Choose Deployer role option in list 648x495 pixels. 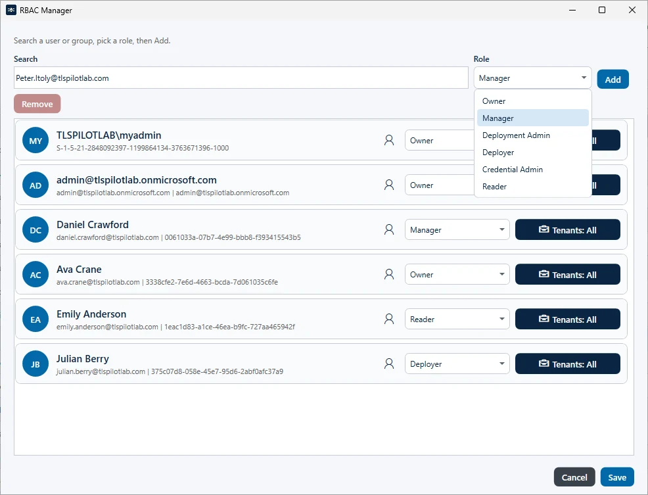point(533,152)
